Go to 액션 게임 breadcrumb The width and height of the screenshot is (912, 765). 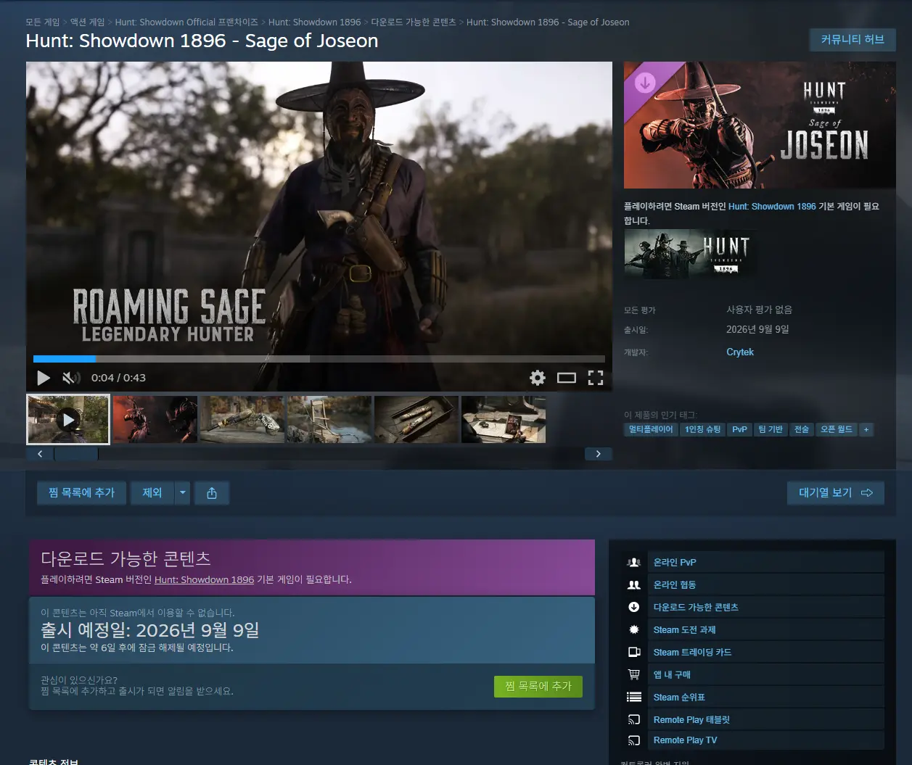click(88, 22)
